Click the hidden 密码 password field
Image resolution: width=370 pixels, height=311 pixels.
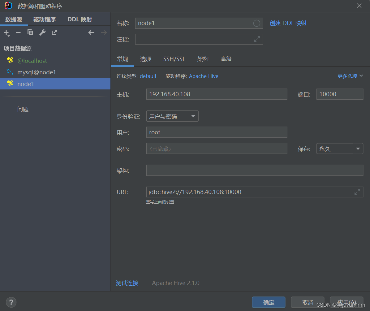[x=216, y=149]
